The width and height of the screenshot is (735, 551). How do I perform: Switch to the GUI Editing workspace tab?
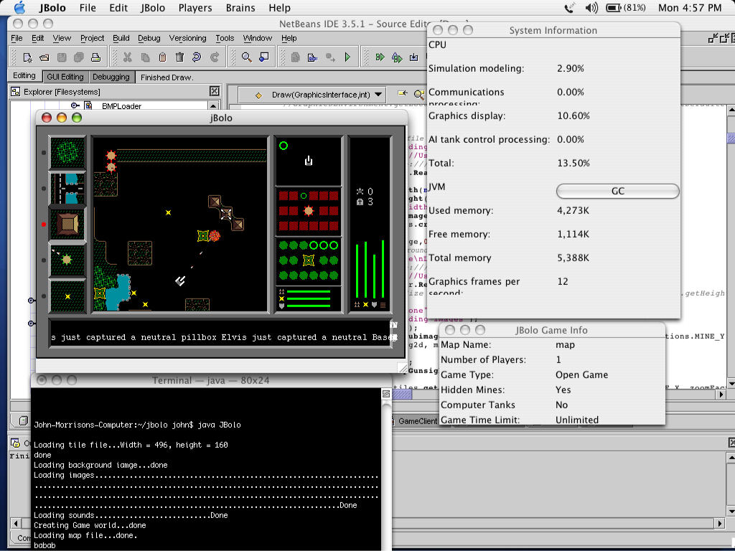65,77
